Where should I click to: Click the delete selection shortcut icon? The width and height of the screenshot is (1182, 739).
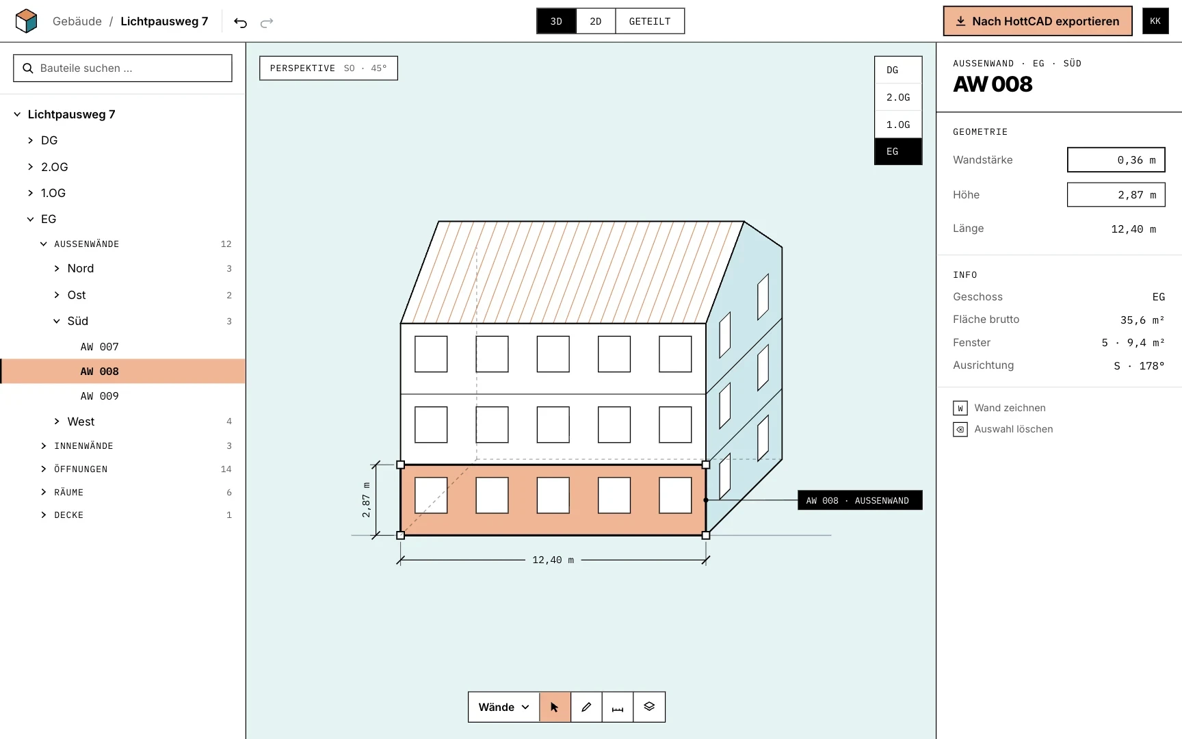960,430
